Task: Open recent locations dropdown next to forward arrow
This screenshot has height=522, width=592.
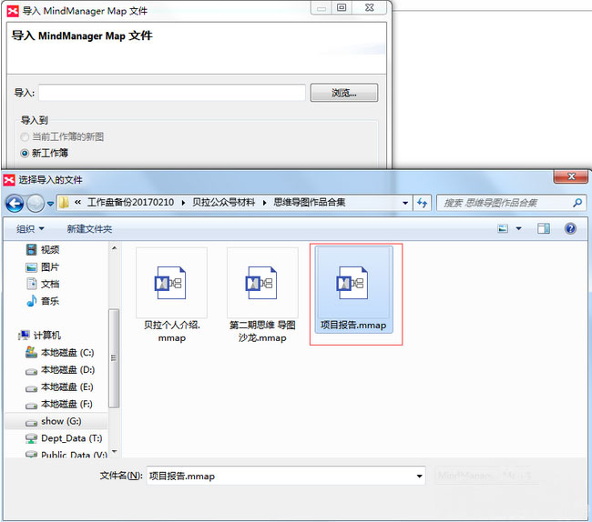Action: click(50, 204)
